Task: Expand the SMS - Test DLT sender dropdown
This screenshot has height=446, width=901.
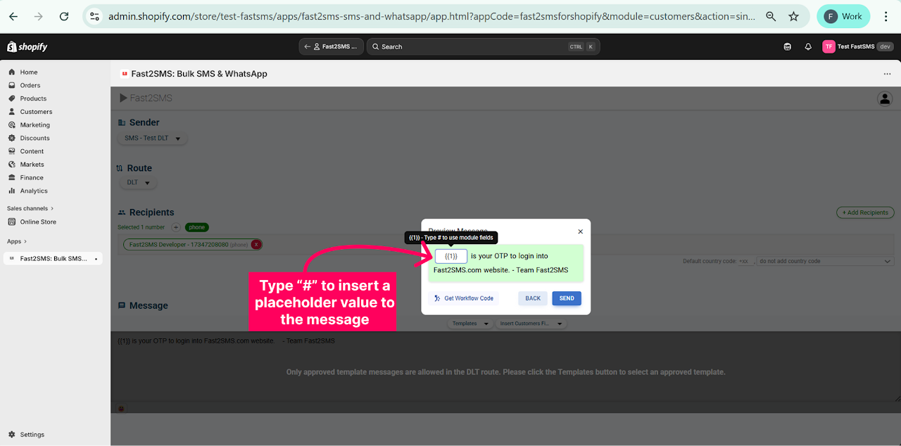Action: click(152, 139)
